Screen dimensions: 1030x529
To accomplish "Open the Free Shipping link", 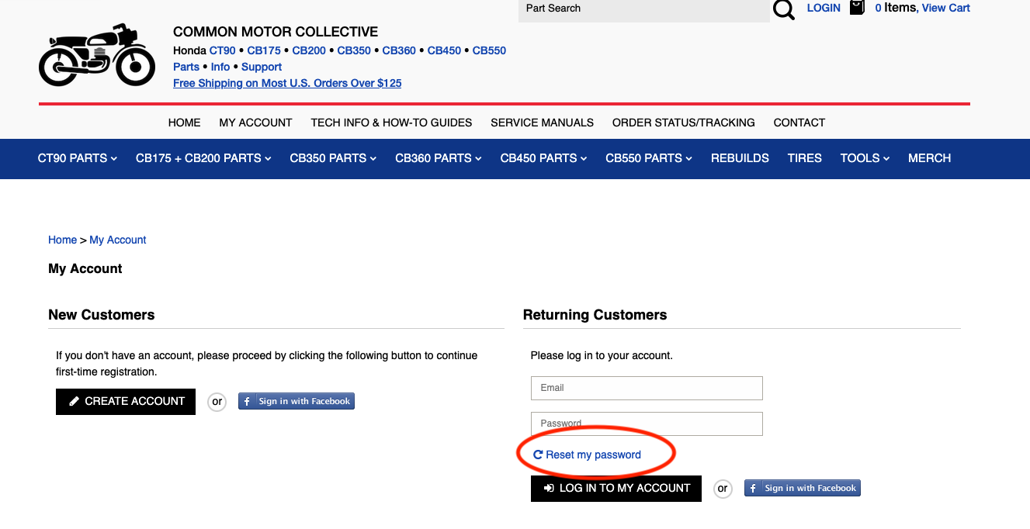I will [287, 83].
